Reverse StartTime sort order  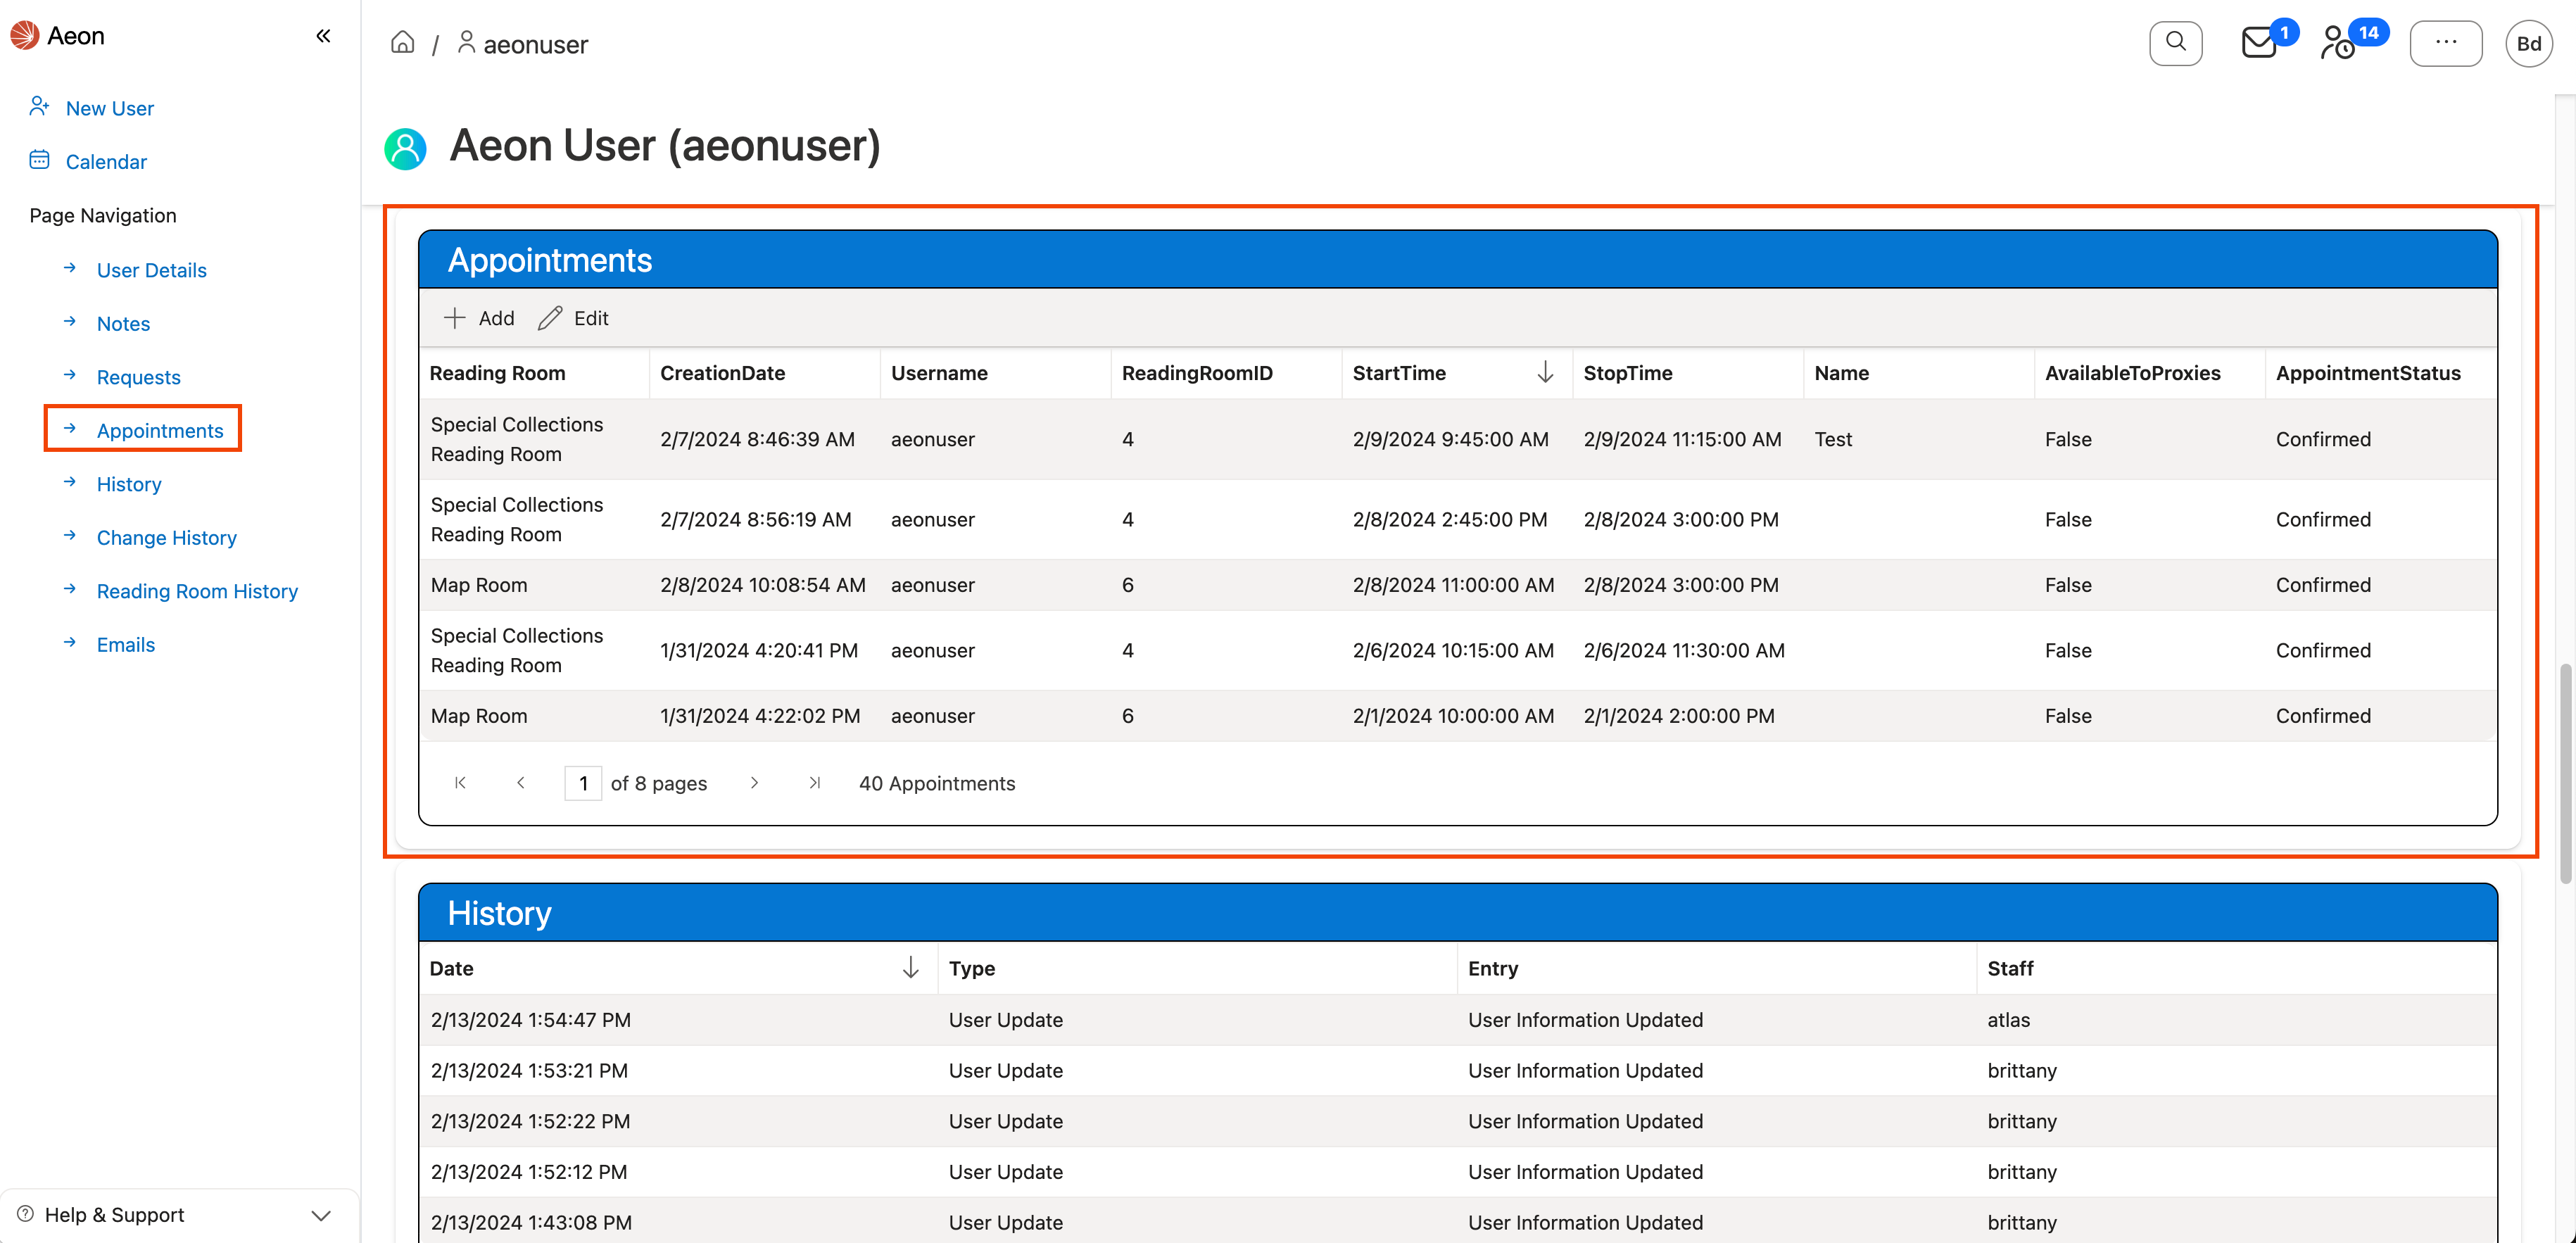click(1545, 372)
